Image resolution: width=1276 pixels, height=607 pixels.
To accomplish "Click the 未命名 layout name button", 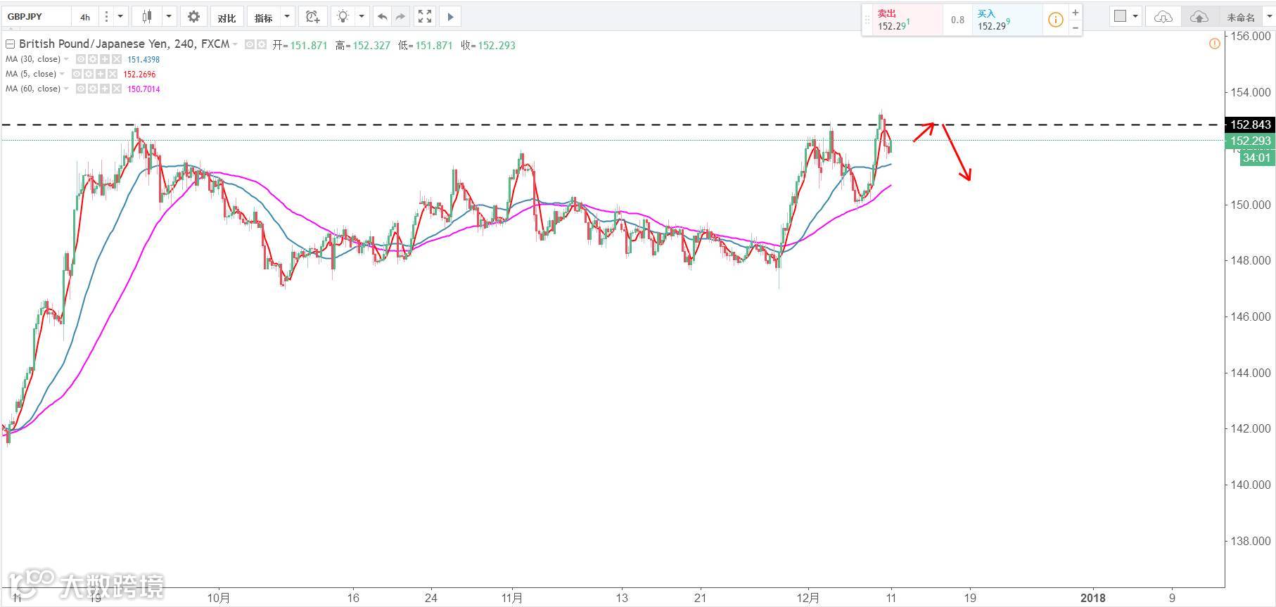I will [x=1240, y=17].
